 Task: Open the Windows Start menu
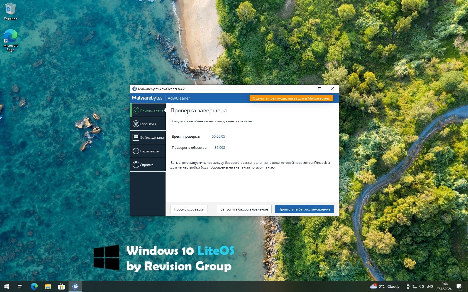coord(7,286)
